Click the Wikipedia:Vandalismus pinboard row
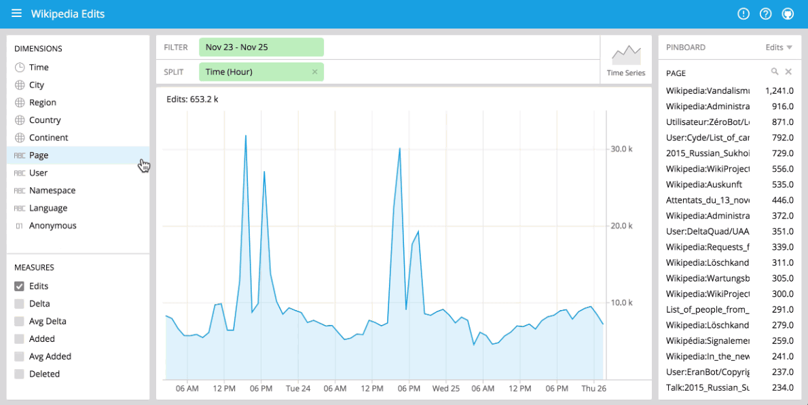This screenshot has width=808, height=405. tap(730, 91)
